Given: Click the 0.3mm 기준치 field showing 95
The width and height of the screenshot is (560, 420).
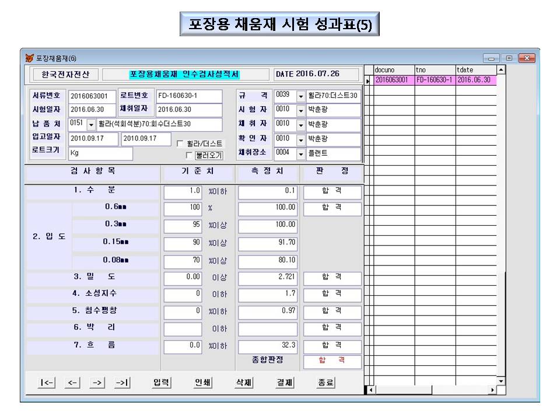Looking at the screenshot, I should click(x=183, y=226).
